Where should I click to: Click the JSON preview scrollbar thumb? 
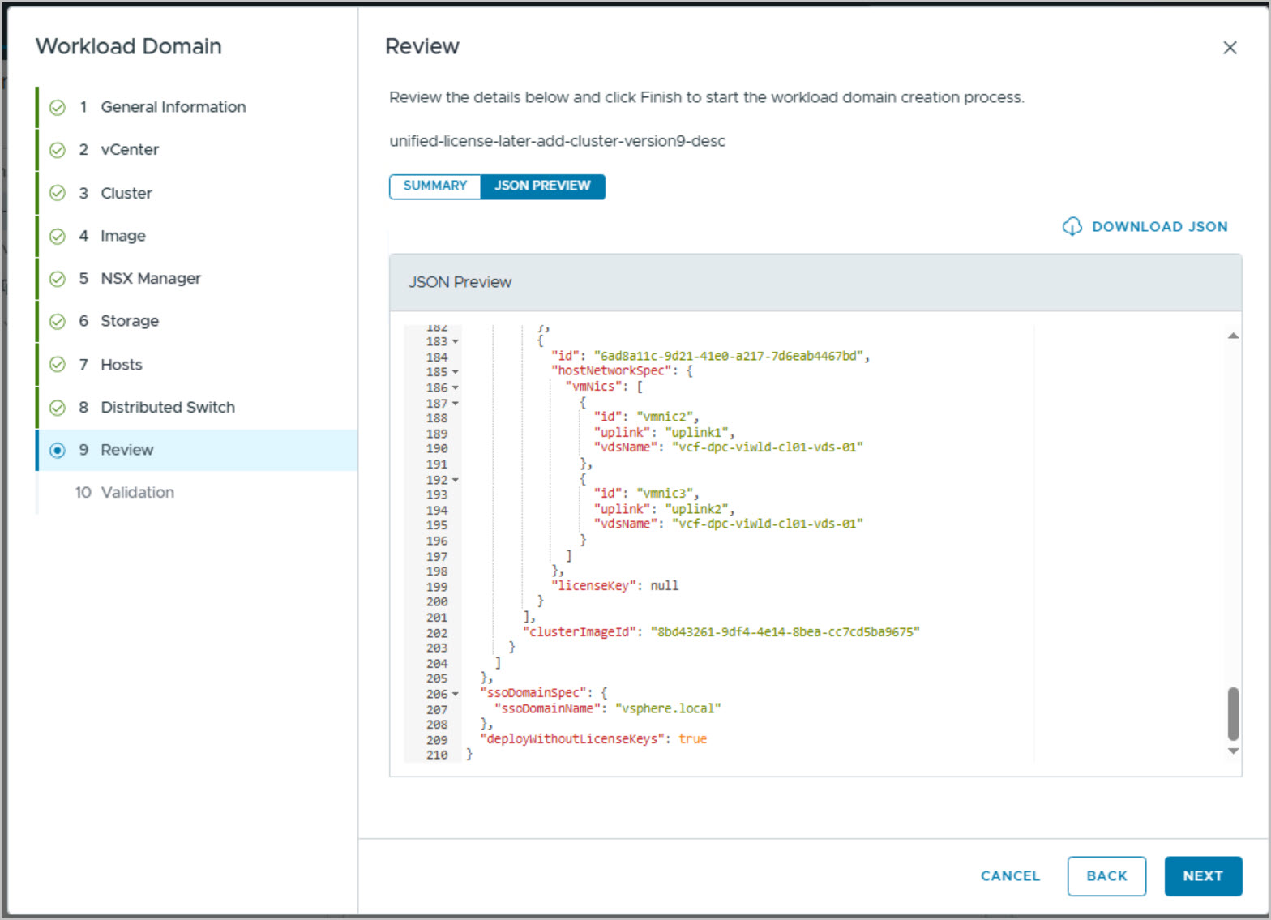pos(1233,714)
